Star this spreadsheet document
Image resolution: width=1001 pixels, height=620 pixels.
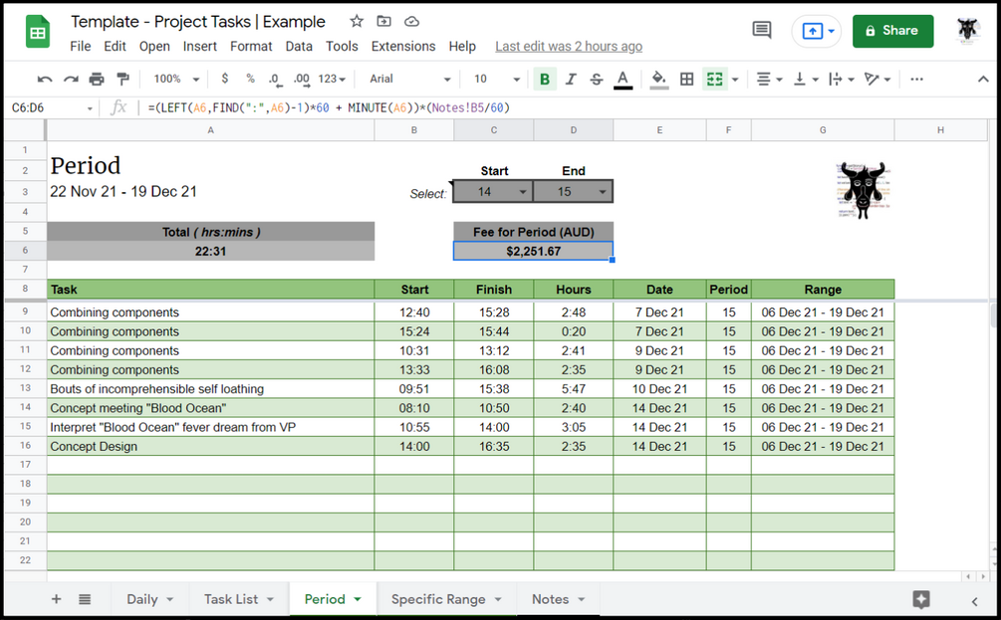click(357, 22)
